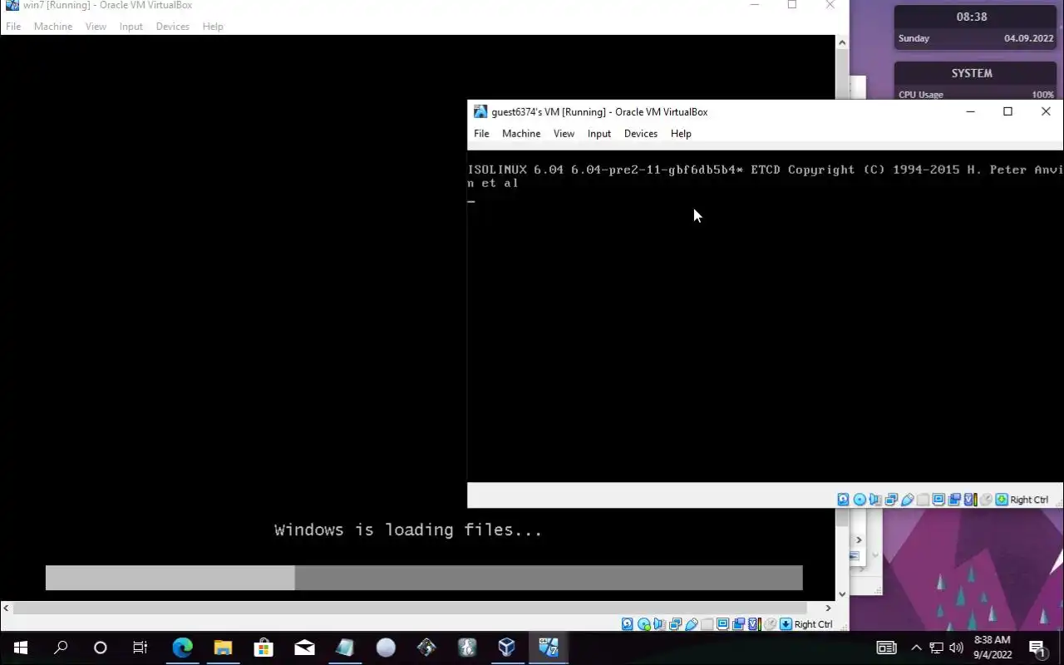Open Devices menu in guest6374's VM window
This screenshot has height=665, width=1064.
(x=640, y=134)
